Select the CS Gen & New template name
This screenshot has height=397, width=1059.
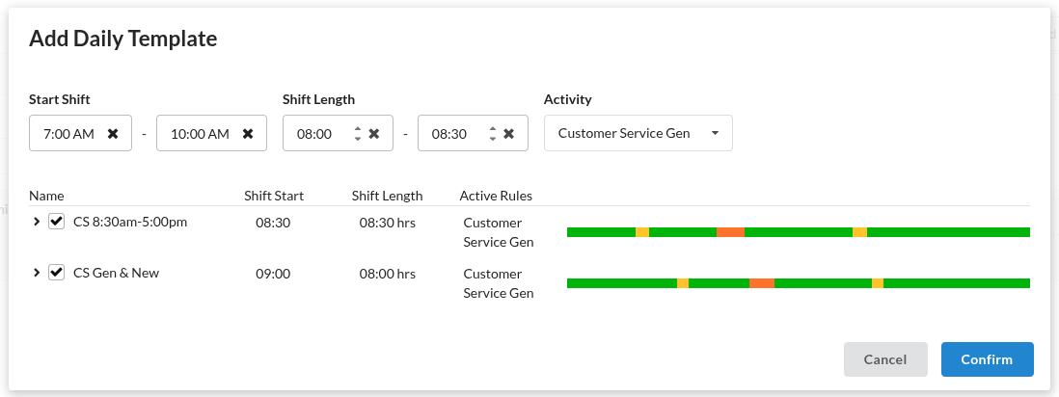pos(116,273)
